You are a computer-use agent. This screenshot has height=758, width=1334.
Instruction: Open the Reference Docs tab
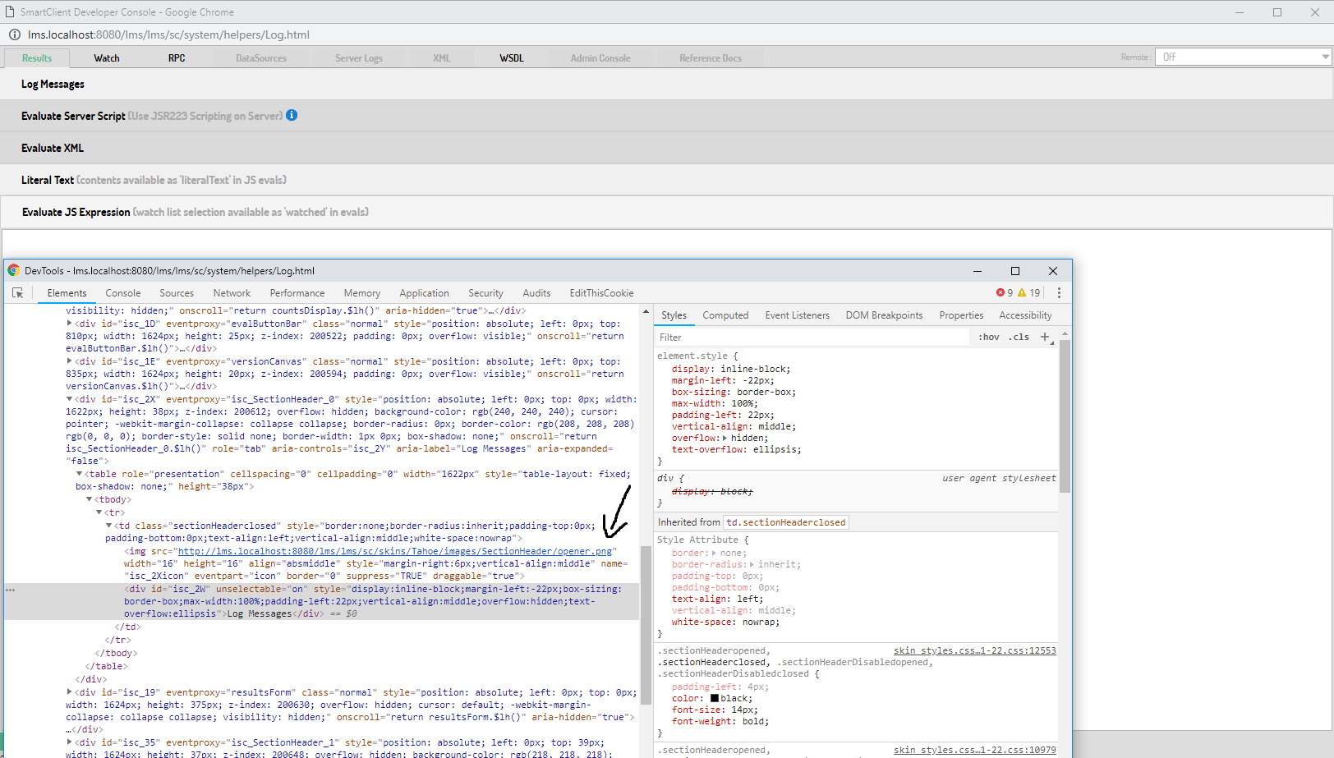[x=711, y=58]
